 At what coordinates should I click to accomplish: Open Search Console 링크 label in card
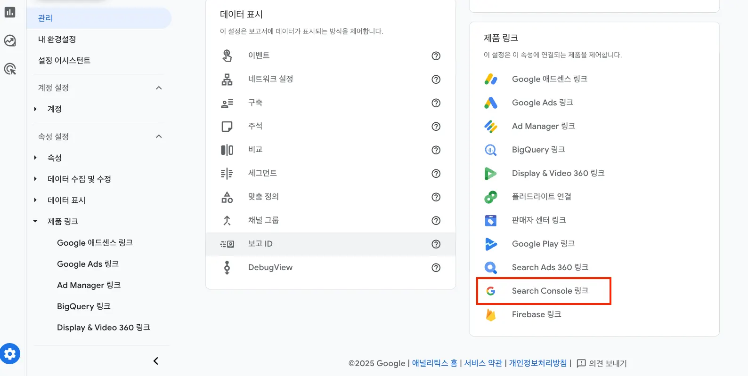pyautogui.click(x=550, y=291)
